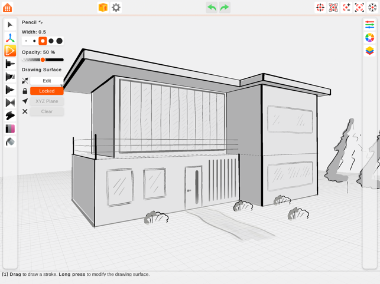
Task: Undo with the green left arrow
Action: (x=212, y=8)
